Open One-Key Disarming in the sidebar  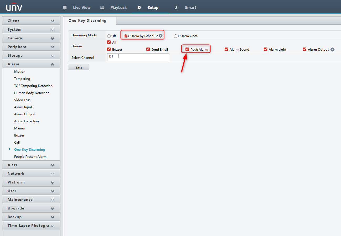(30, 150)
